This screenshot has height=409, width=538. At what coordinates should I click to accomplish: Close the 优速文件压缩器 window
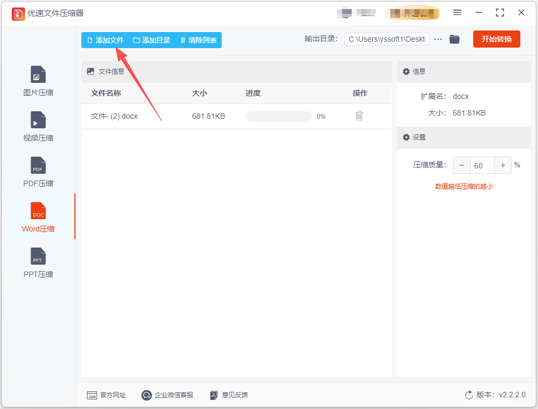coord(521,13)
